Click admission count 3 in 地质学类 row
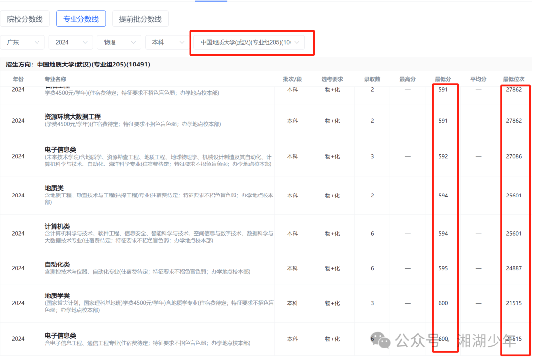Viewport: 533px width, 362px height. point(372,303)
